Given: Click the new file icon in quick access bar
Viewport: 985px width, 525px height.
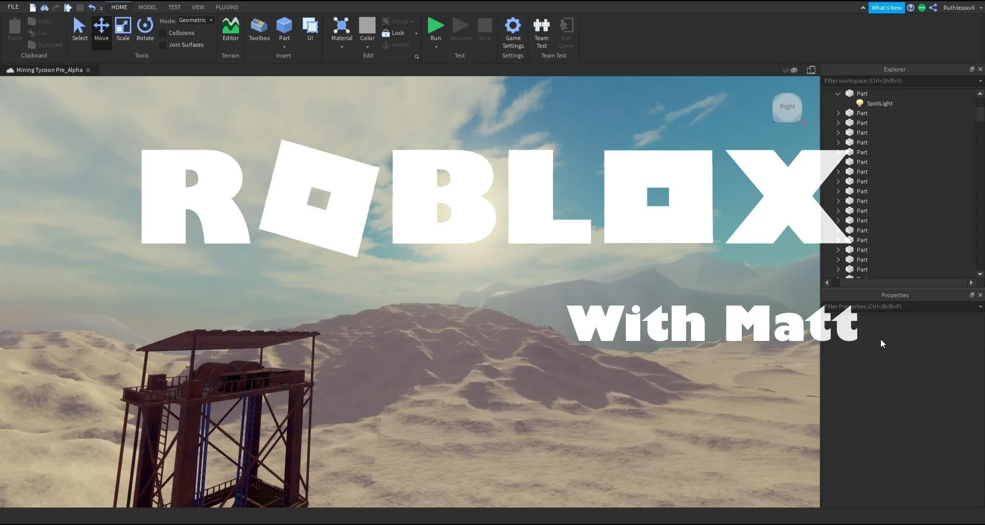Looking at the screenshot, I should (33, 7).
